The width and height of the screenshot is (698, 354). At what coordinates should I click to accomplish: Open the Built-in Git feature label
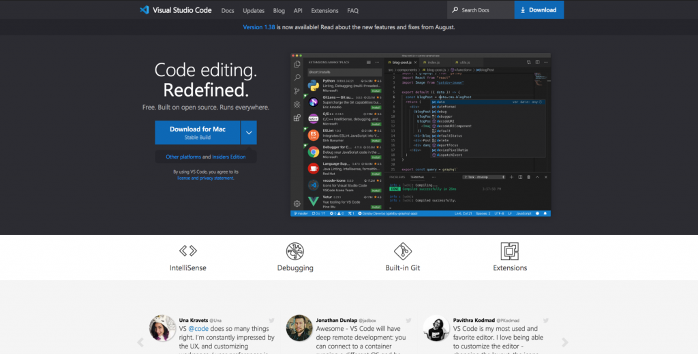403,268
